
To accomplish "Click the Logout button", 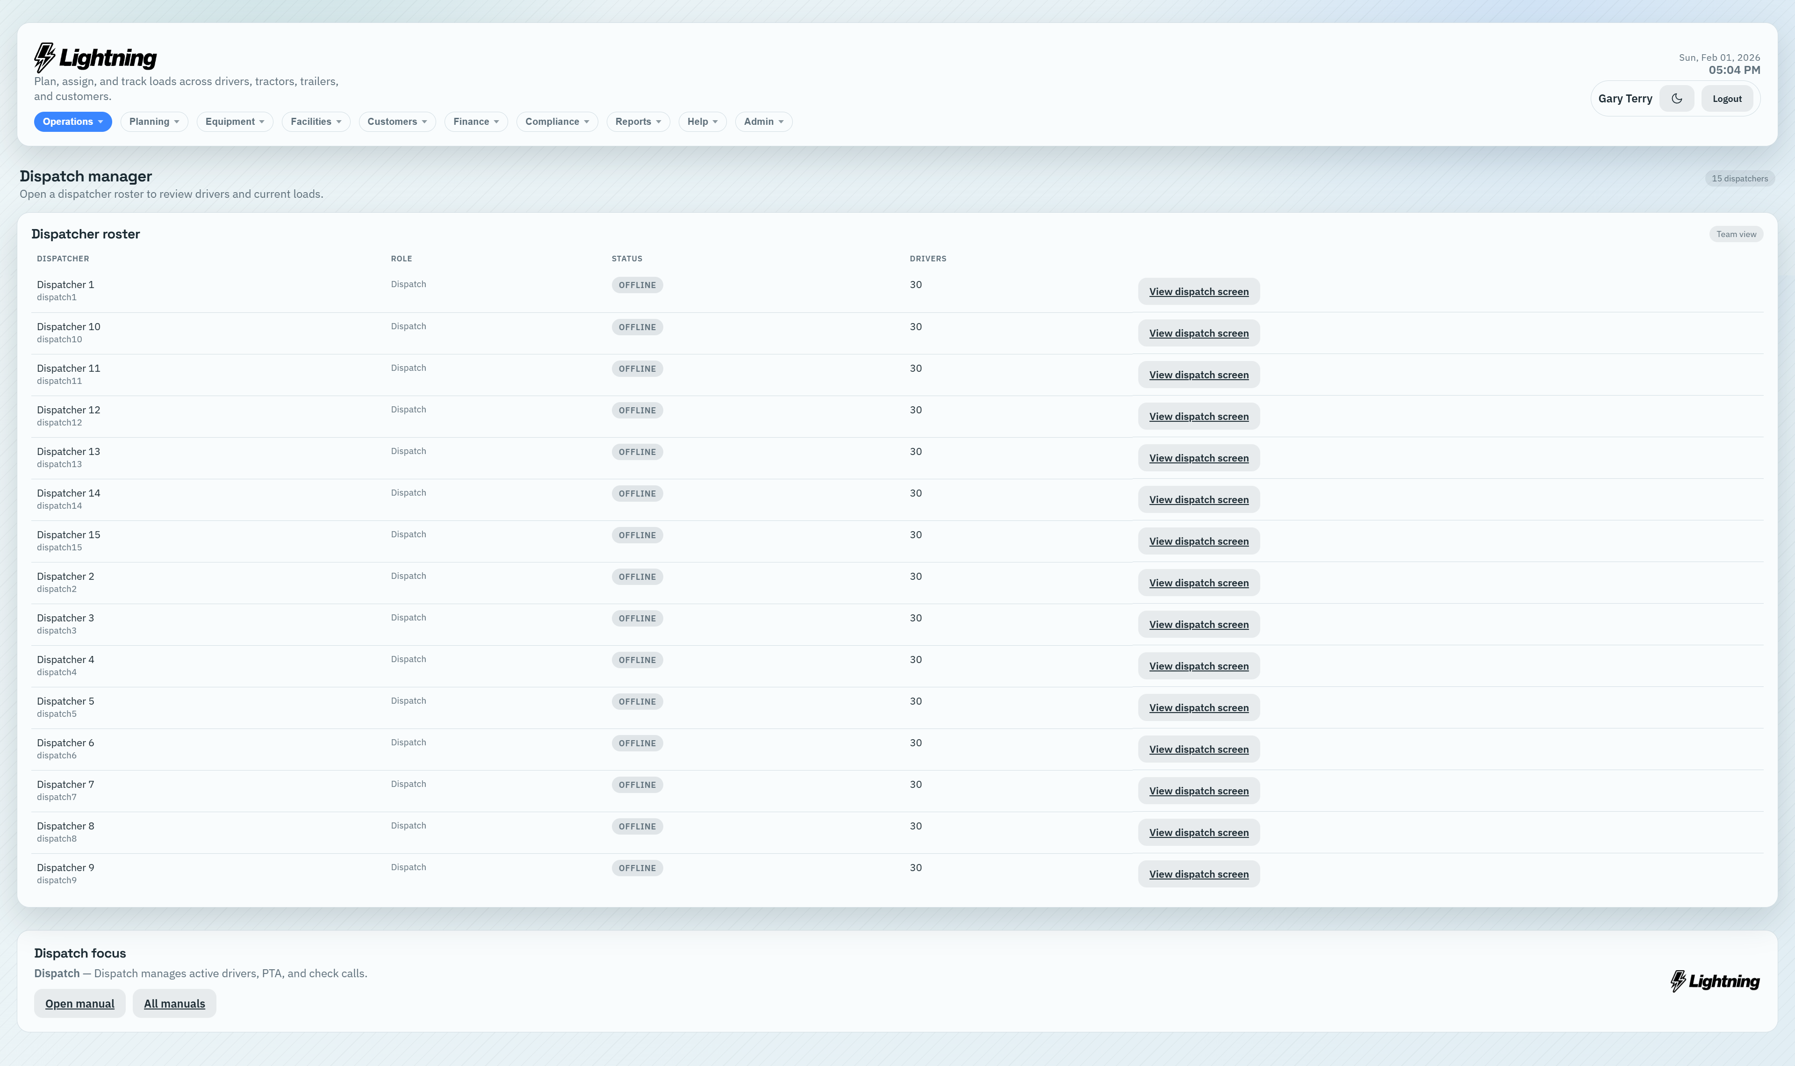I will [1727, 98].
